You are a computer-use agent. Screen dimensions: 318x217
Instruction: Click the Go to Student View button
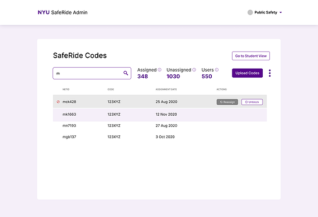(251, 56)
